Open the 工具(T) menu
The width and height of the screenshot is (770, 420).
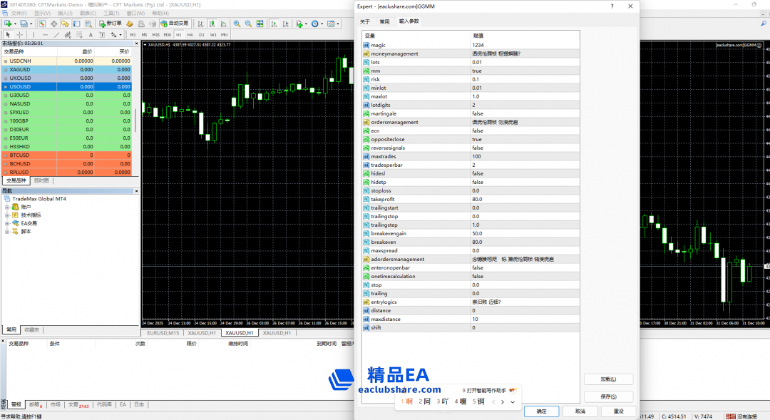pos(111,13)
